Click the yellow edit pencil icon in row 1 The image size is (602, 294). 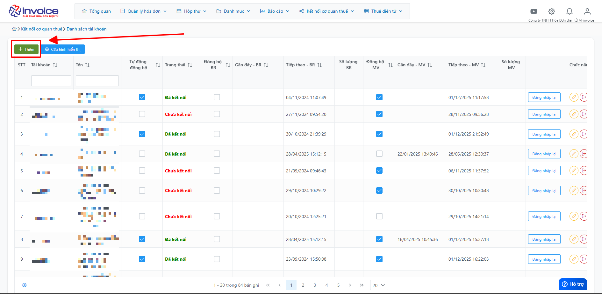(x=574, y=97)
